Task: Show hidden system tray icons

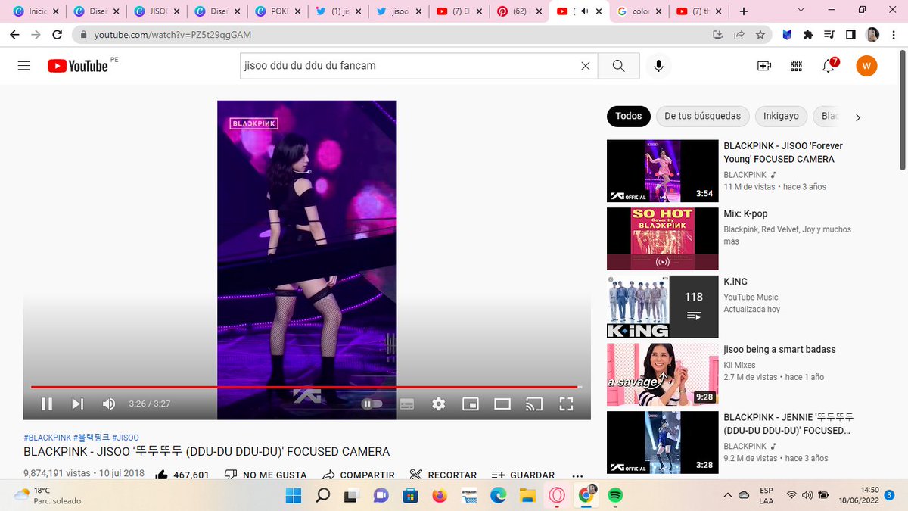Action: [x=727, y=495]
